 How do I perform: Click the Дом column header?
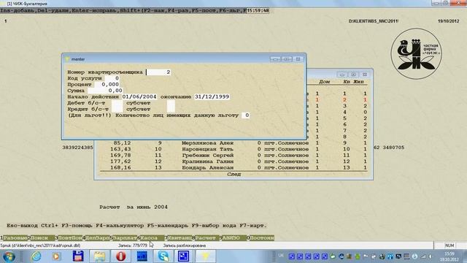click(324, 82)
